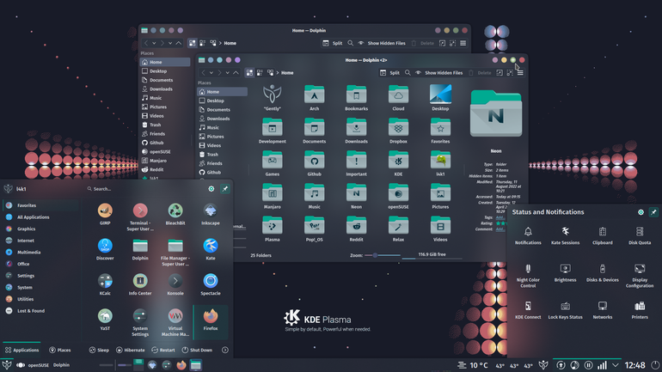The height and width of the screenshot is (372, 662).
Task: Open Brightness controls
Action: 565,273
